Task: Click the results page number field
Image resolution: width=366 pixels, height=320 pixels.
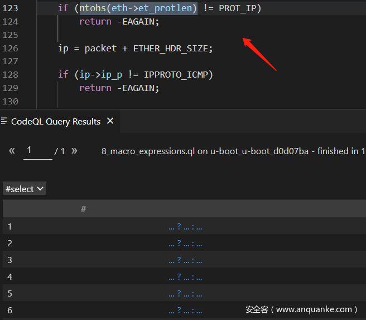Action: (x=37, y=151)
